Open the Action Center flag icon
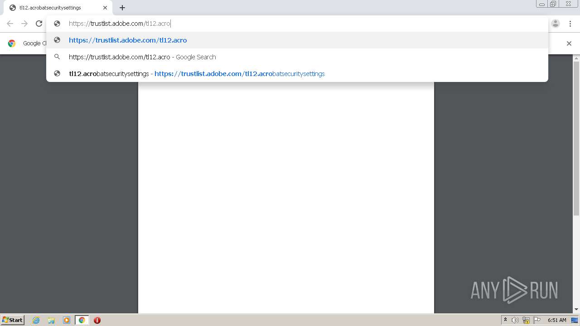This screenshot has width=580, height=326. 537,320
